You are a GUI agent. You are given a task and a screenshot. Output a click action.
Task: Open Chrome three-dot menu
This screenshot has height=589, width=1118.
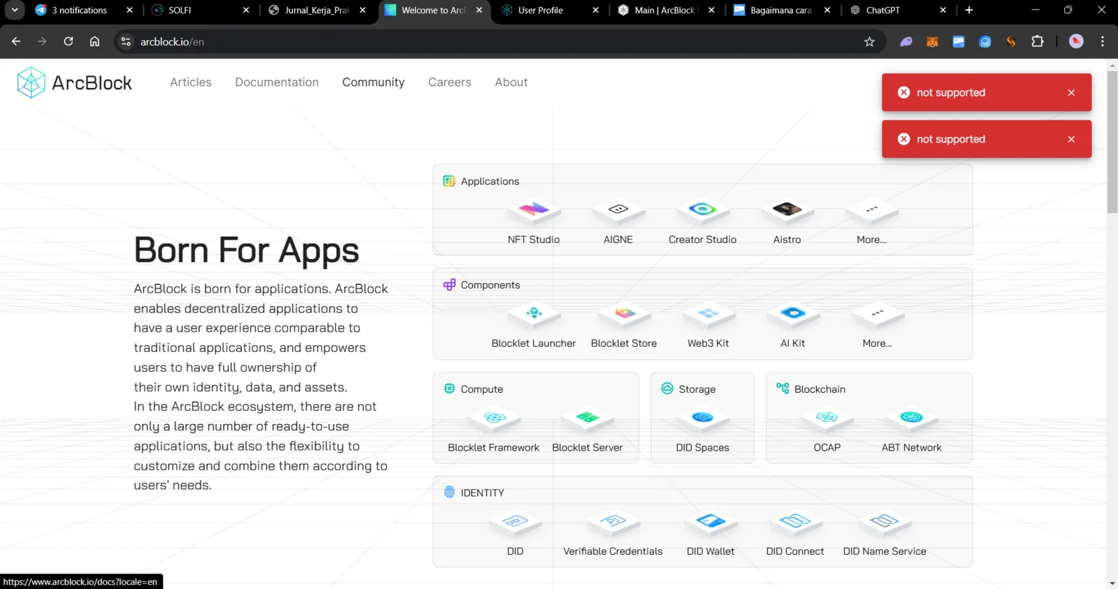click(1103, 42)
